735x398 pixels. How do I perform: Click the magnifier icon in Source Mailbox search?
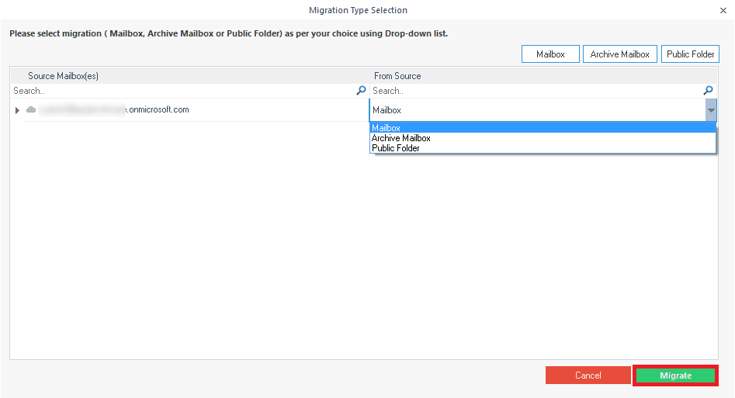point(361,91)
